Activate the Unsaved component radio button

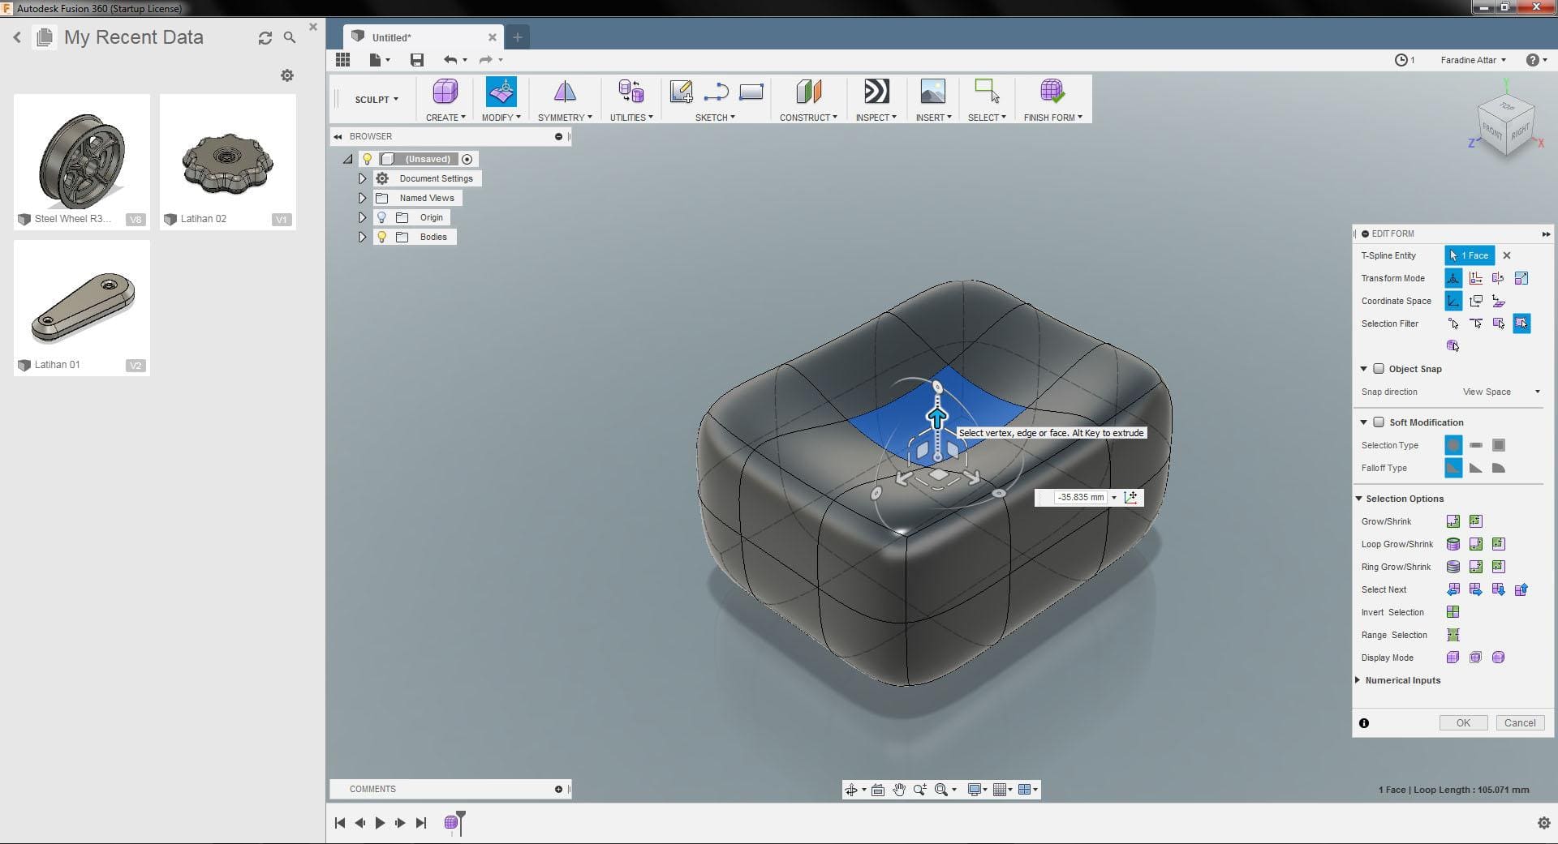click(x=467, y=159)
